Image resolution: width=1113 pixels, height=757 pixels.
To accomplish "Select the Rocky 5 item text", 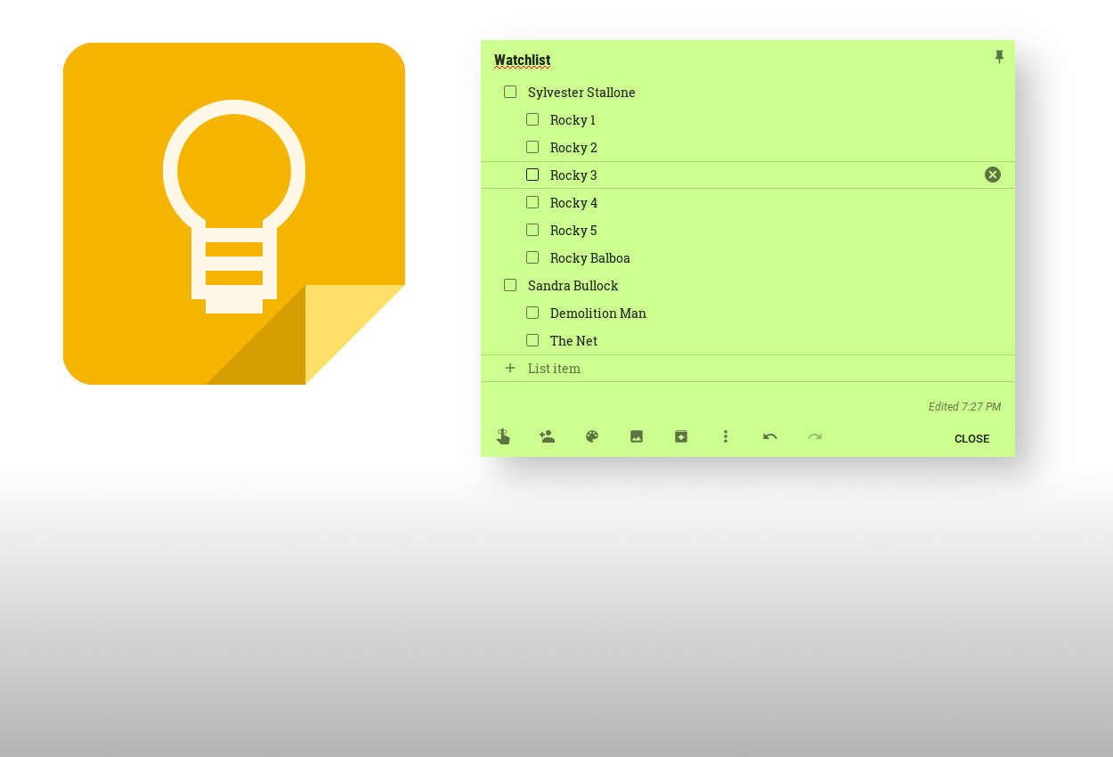I will [573, 231].
